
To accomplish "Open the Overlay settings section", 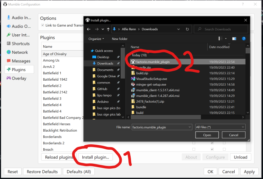I will 19,79.
